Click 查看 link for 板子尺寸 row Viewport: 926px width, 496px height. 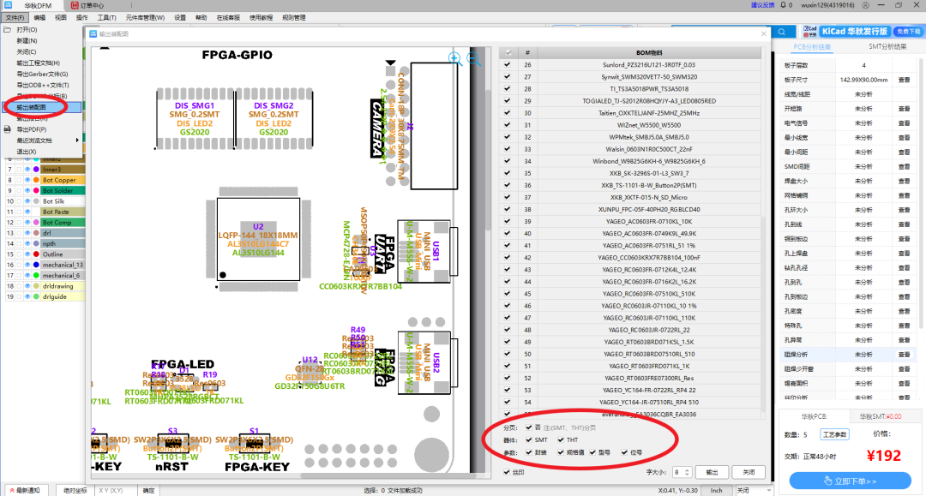tap(904, 80)
